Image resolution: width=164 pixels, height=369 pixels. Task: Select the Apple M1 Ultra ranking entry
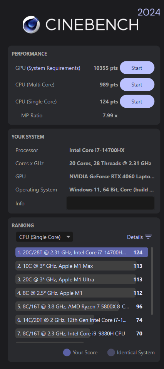pyautogui.click(x=80, y=279)
